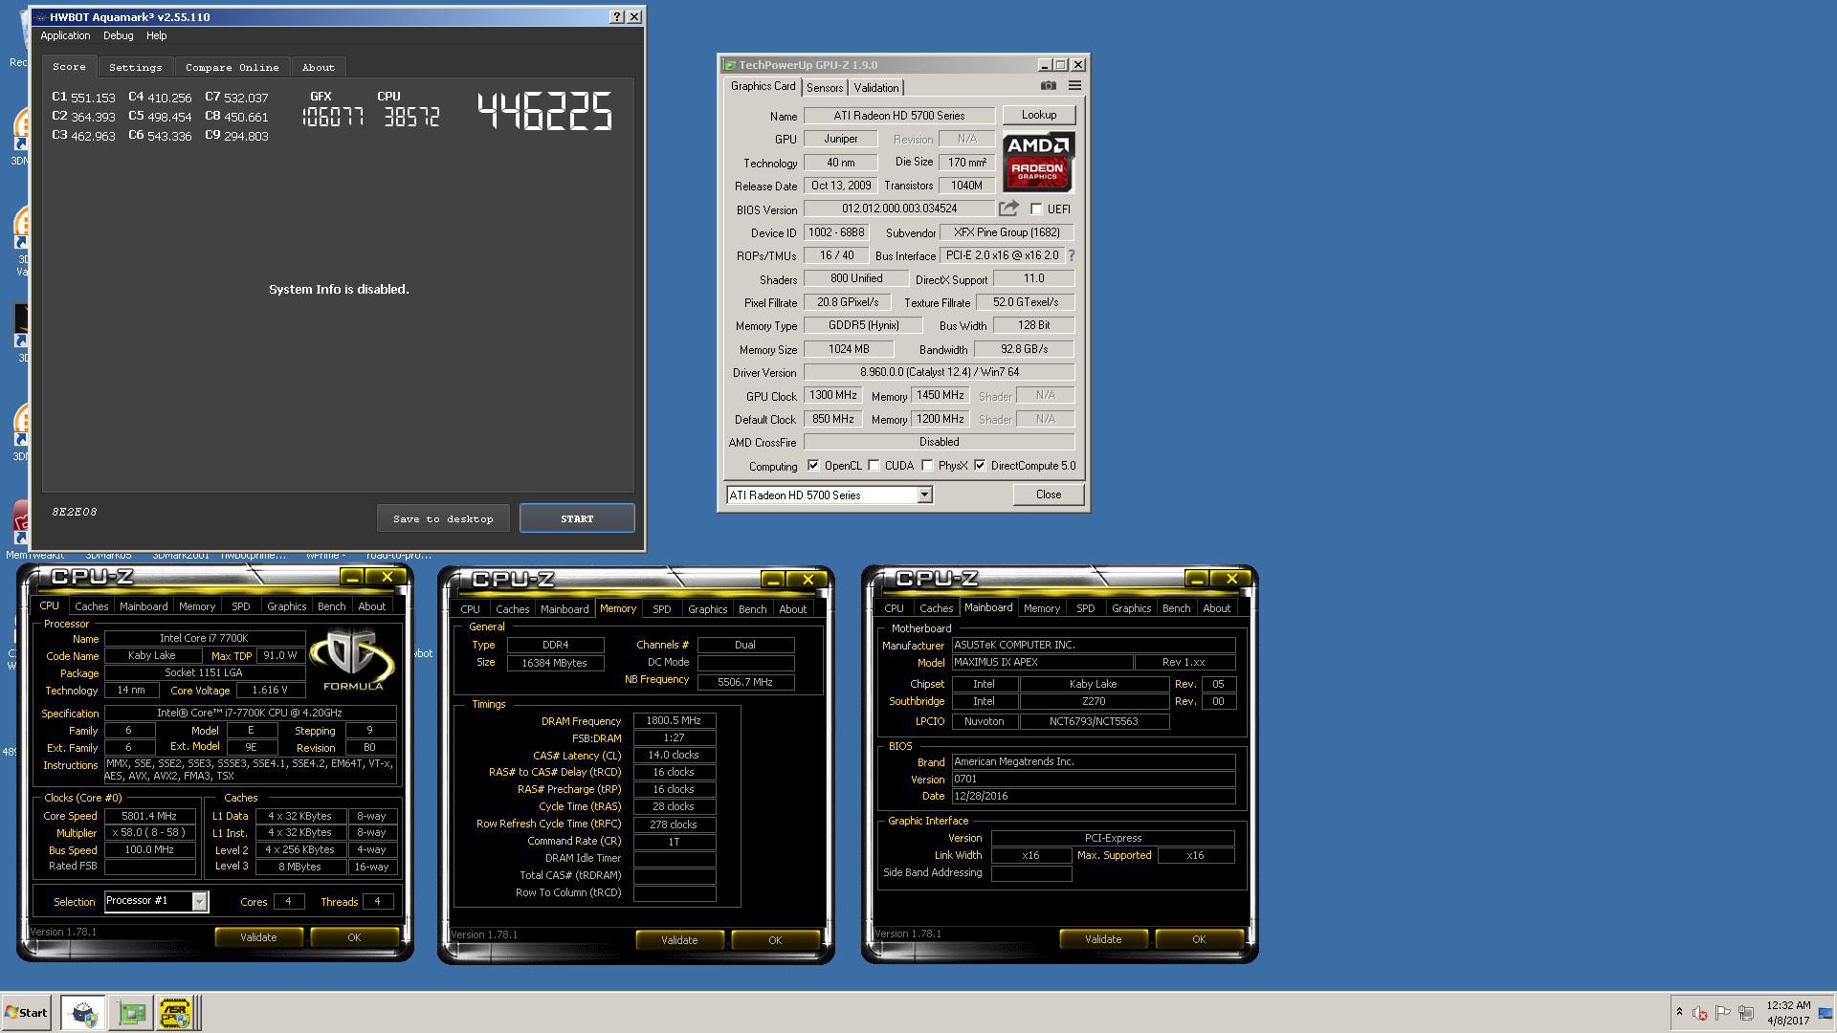Click the DRAM Frequency 1800.5 MHz field
The image size is (1837, 1033).
[x=674, y=720]
